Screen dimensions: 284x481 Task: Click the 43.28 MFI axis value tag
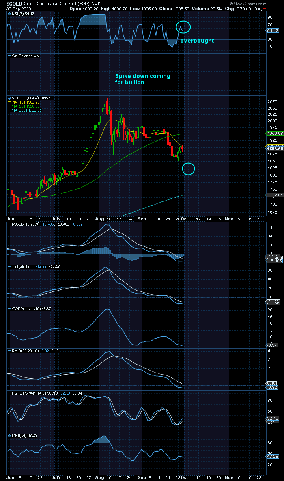point(273,457)
